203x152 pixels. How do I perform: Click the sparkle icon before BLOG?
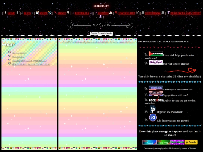(23, 13)
